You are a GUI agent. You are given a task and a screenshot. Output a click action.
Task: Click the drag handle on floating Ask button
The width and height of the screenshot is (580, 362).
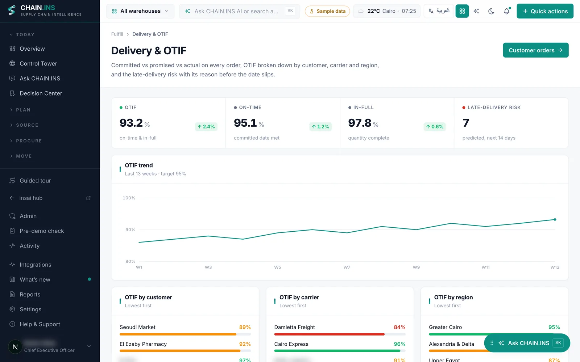click(x=492, y=343)
